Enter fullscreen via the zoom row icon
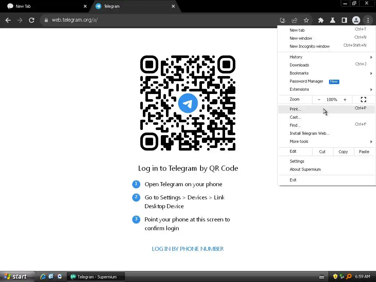The image size is (376, 282). (363, 100)
